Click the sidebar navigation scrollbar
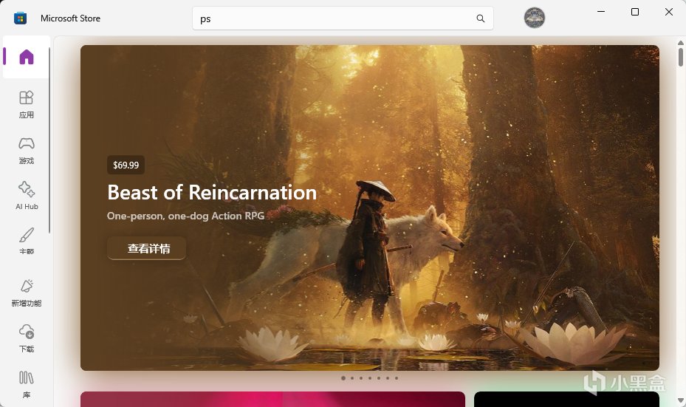This screenshot has width=686, height=407. pos(49,140)
